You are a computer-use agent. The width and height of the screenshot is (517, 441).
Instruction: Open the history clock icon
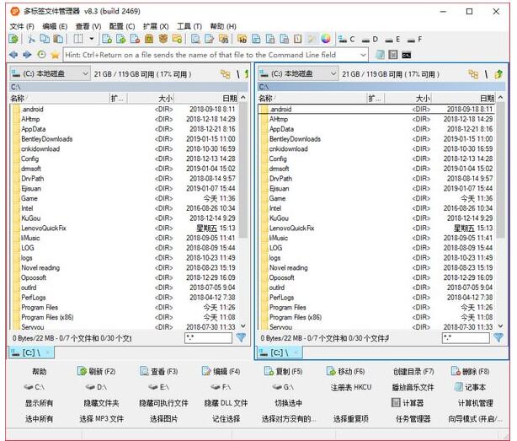(41, 55)
